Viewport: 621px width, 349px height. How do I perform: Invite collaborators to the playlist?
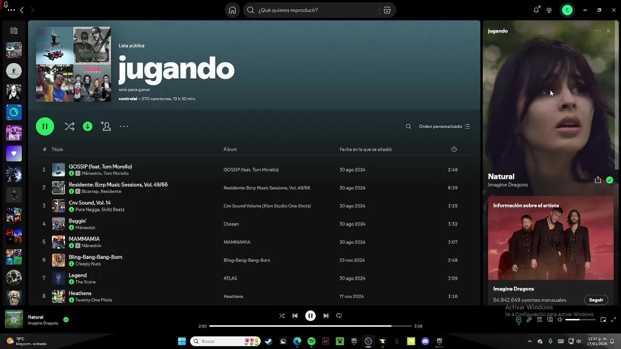[106, 127]
